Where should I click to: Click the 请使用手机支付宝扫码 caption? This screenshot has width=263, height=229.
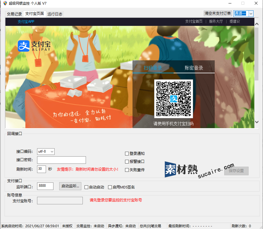coord(173,124)
